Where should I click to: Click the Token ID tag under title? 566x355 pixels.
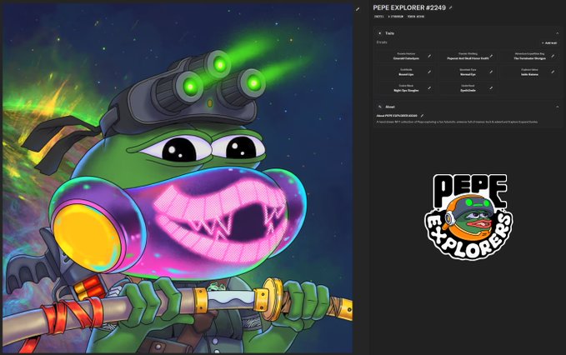tap(416, 17)
